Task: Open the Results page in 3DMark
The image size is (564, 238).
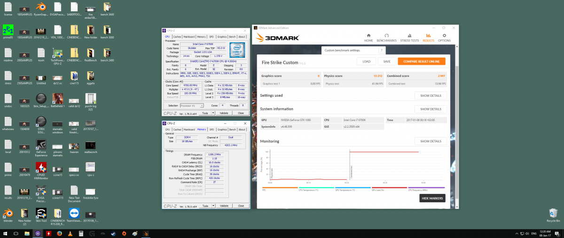Action: tap(428, 38)
